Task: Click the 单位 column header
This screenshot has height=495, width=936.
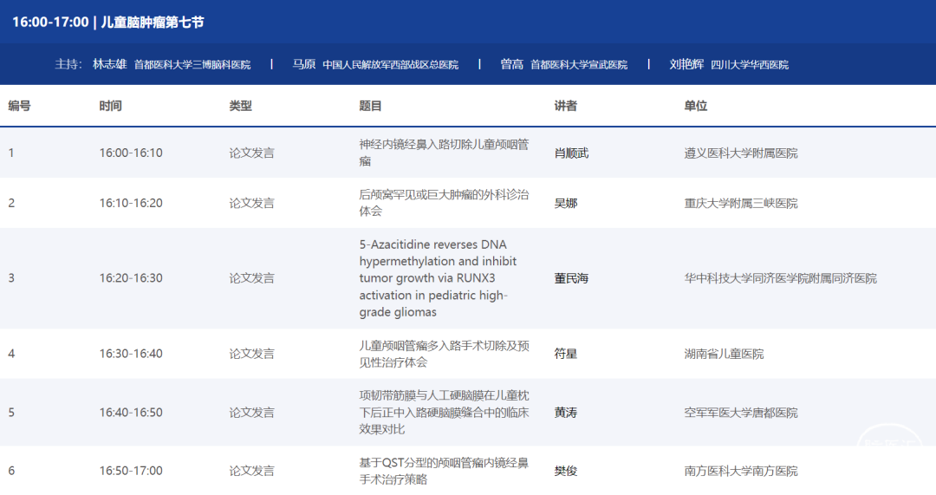Action: 696,106
